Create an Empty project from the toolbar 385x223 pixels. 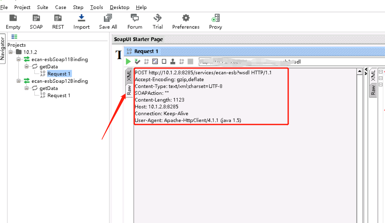(x=13, y=22)
